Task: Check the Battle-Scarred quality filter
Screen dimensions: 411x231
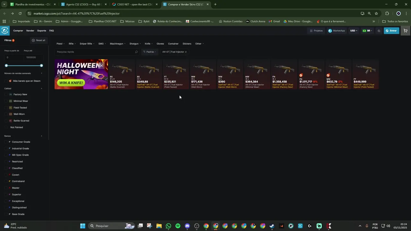Action: 6,121
